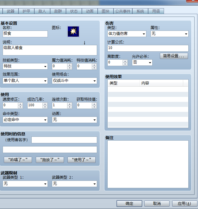Switch to the 武器 tab
198x209 pixels.
point(11,11)
